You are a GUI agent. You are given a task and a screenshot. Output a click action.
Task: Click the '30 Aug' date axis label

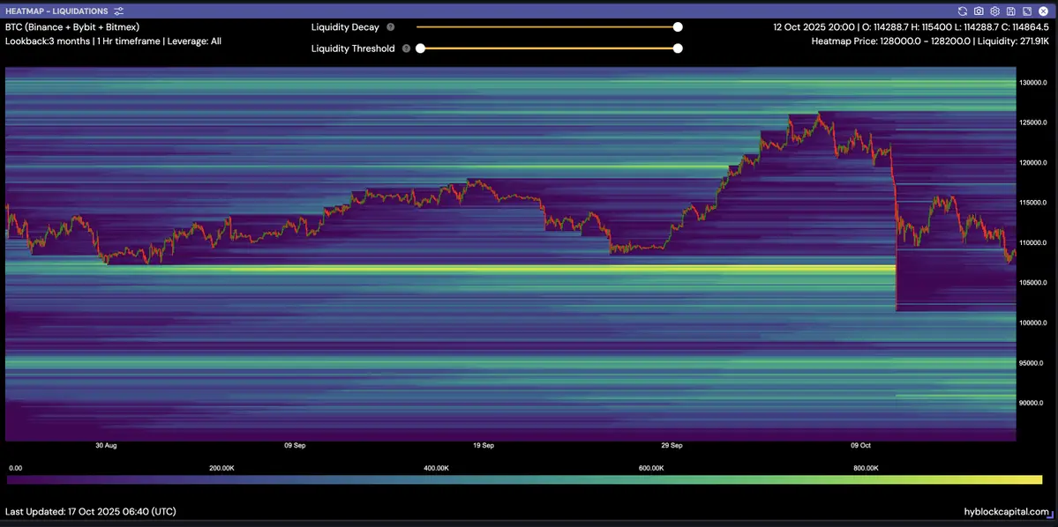pyautogui.click(x=107, y=445)
